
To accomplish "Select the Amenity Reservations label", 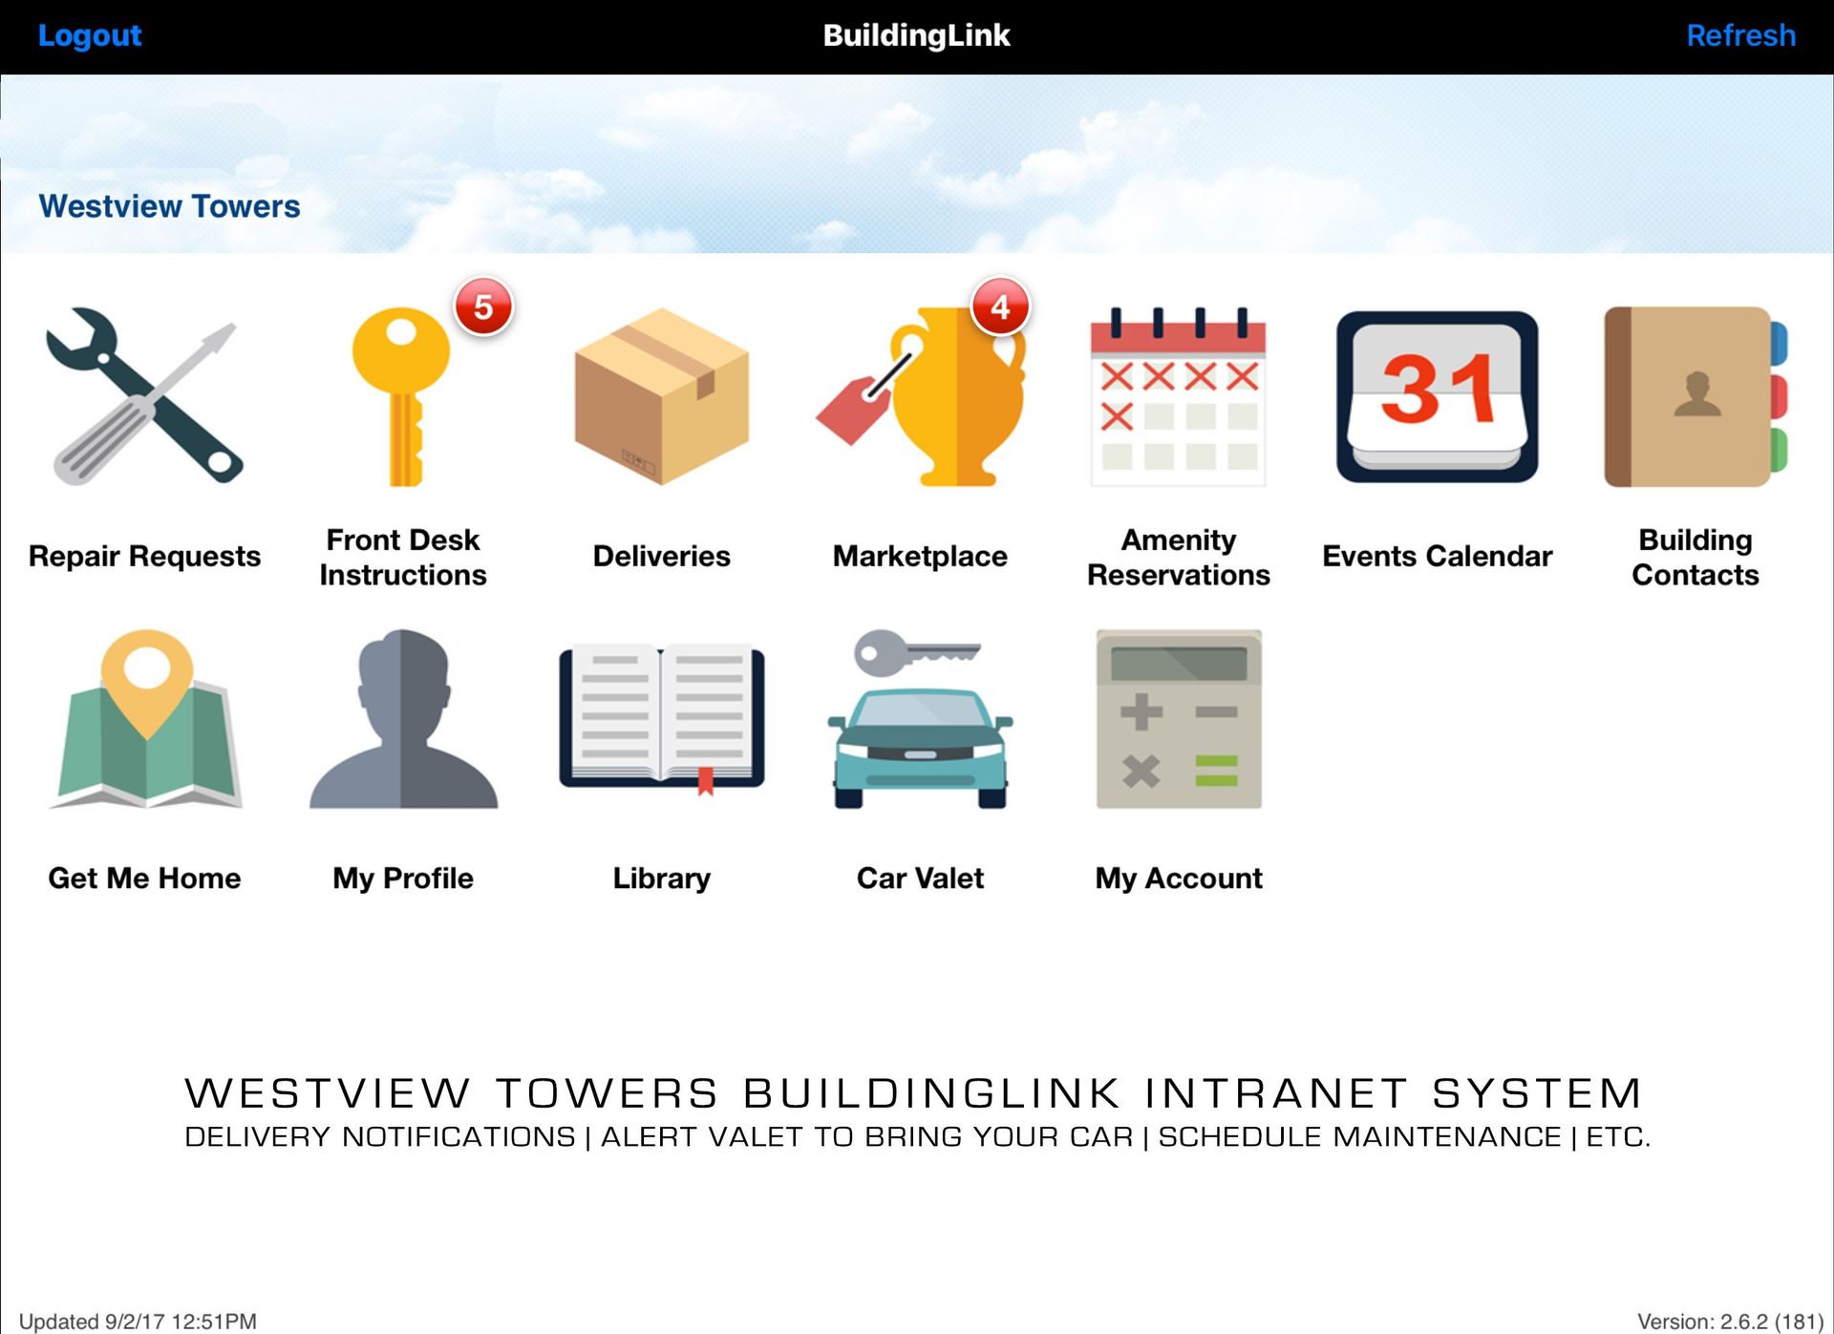I will click(x=1179, y=557).
